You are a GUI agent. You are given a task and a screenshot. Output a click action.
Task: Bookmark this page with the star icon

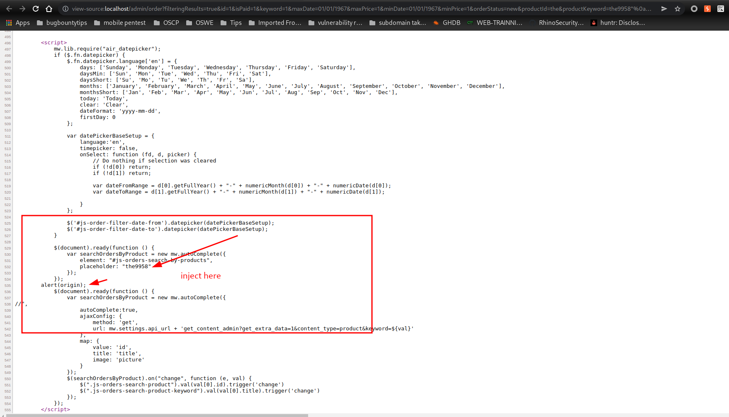click(x=678, y=9)
